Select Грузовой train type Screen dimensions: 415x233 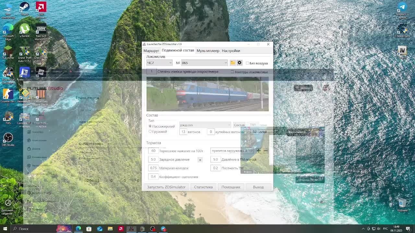coord(150,131)
